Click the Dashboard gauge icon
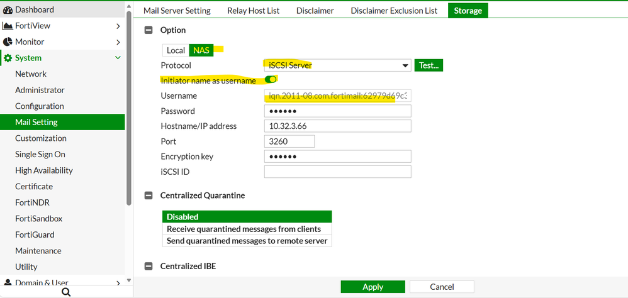 [8, 10]
